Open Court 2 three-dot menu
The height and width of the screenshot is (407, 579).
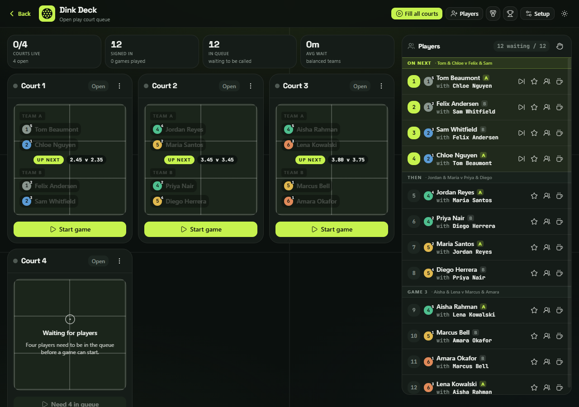[x=251, y=86]
